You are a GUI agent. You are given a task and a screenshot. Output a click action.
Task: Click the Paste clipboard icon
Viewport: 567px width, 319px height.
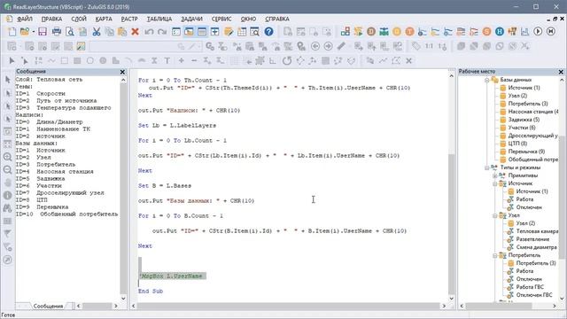tap(122, 32)
